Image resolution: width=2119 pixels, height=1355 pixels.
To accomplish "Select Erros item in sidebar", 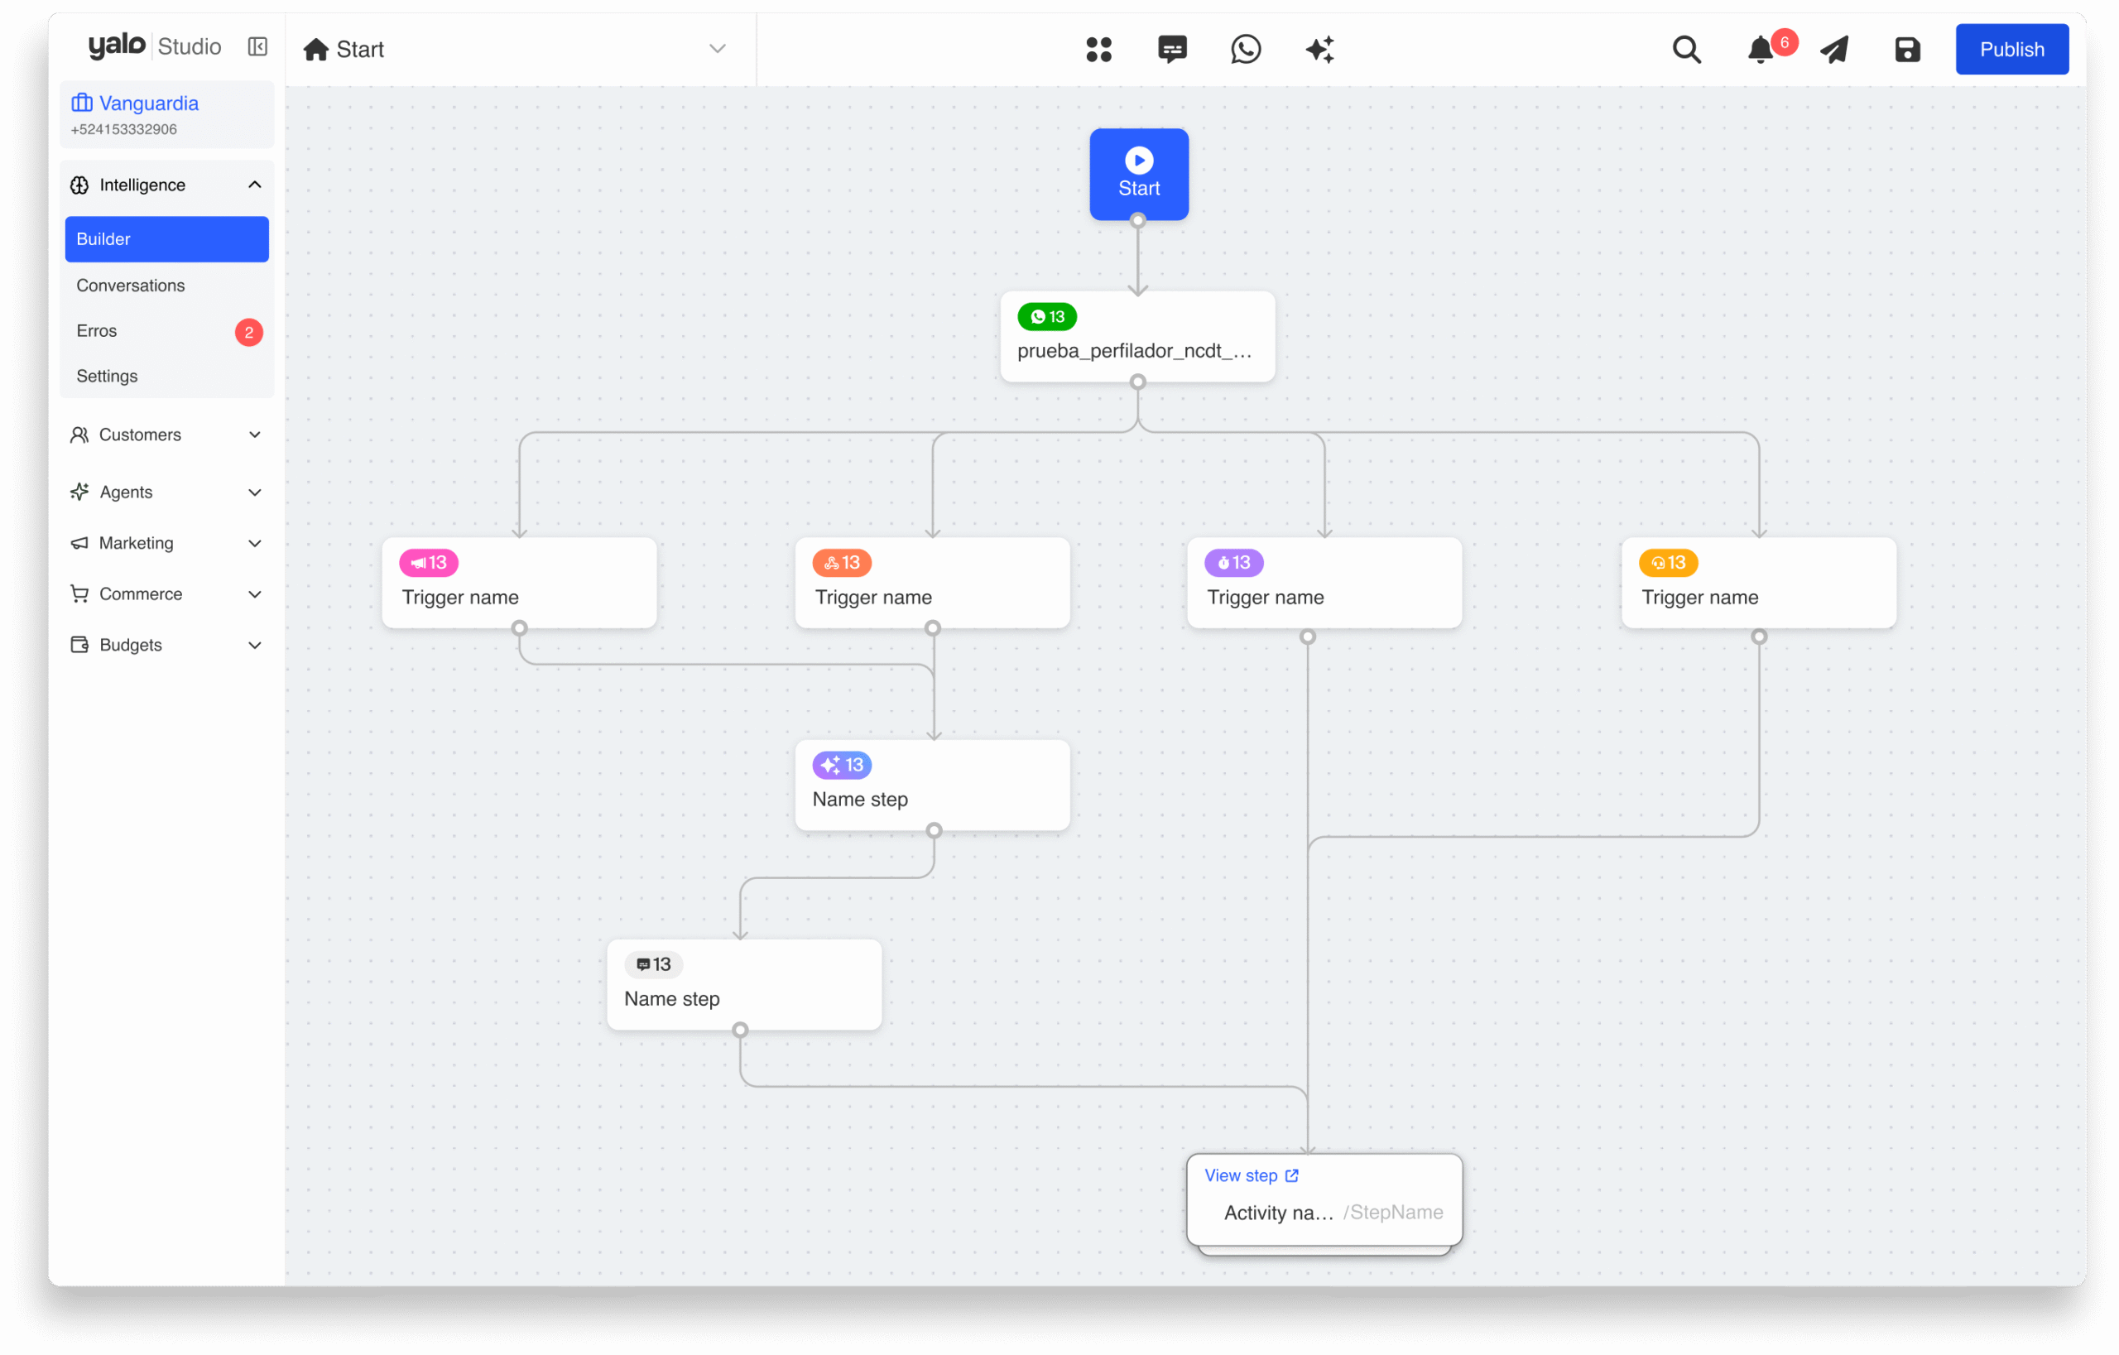I will 97,331.
